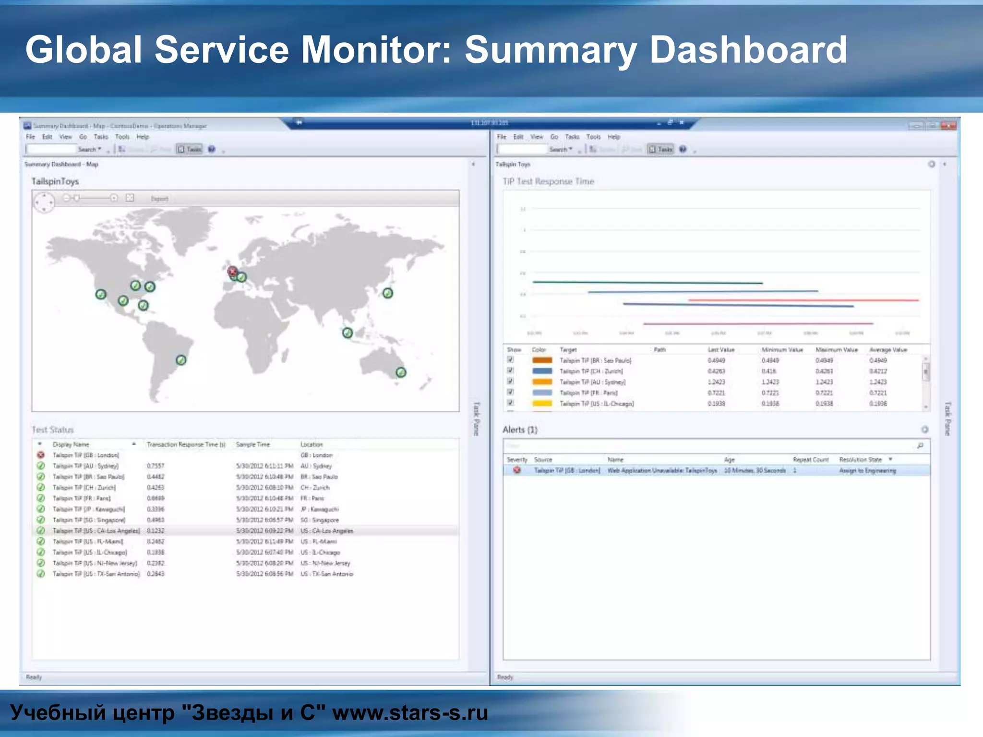Image resolution: width=983 pixels, height=737 pixels.
Task: Open Go menu in right window
Action: coord(554,137)
